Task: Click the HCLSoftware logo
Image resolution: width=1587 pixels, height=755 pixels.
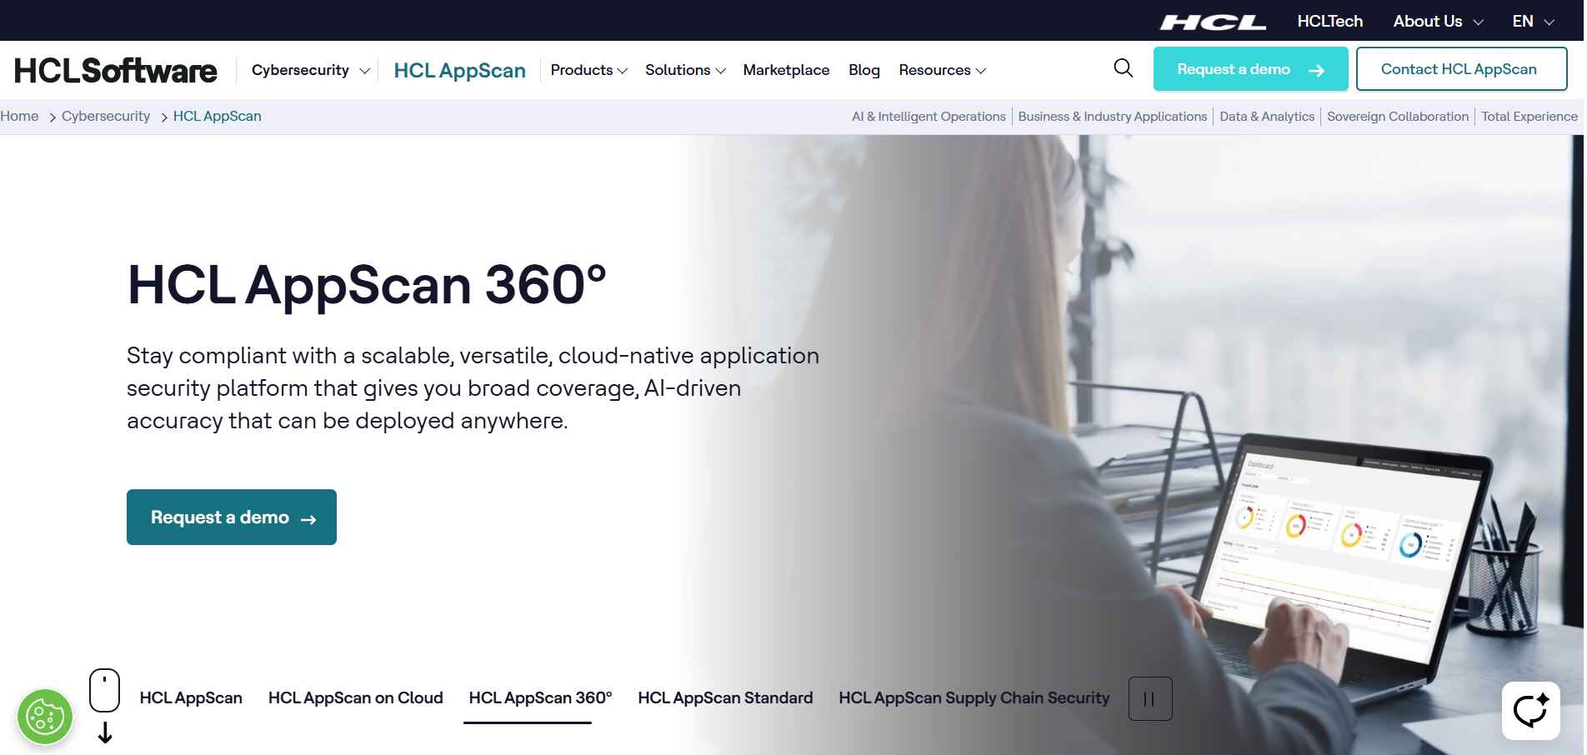Action: coord(116,70)
